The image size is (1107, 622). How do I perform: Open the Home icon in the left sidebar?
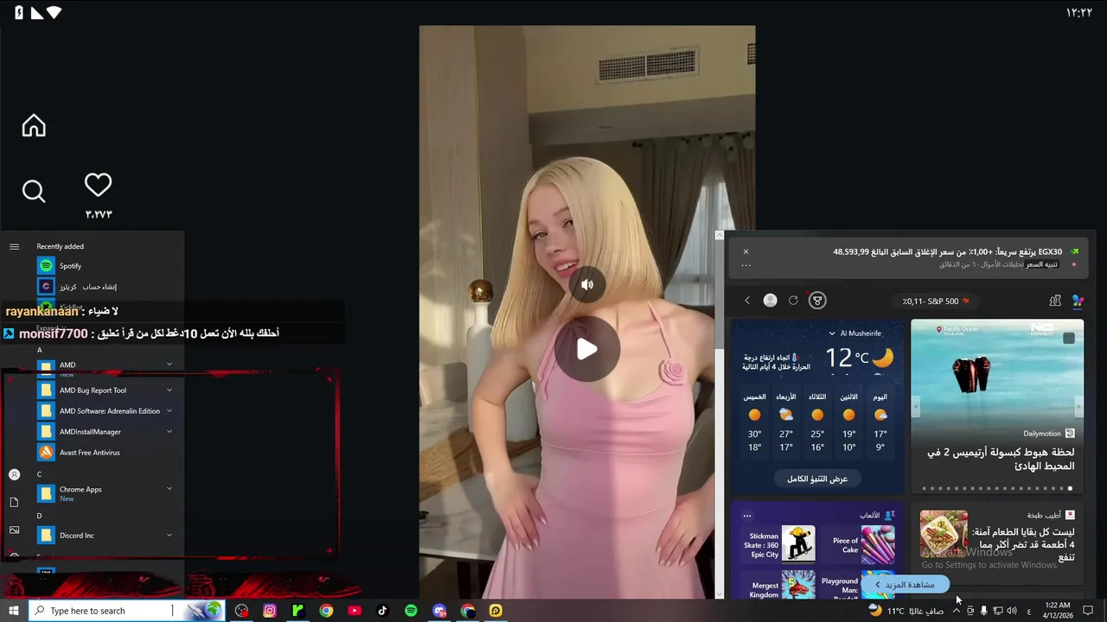coord(34,126)
